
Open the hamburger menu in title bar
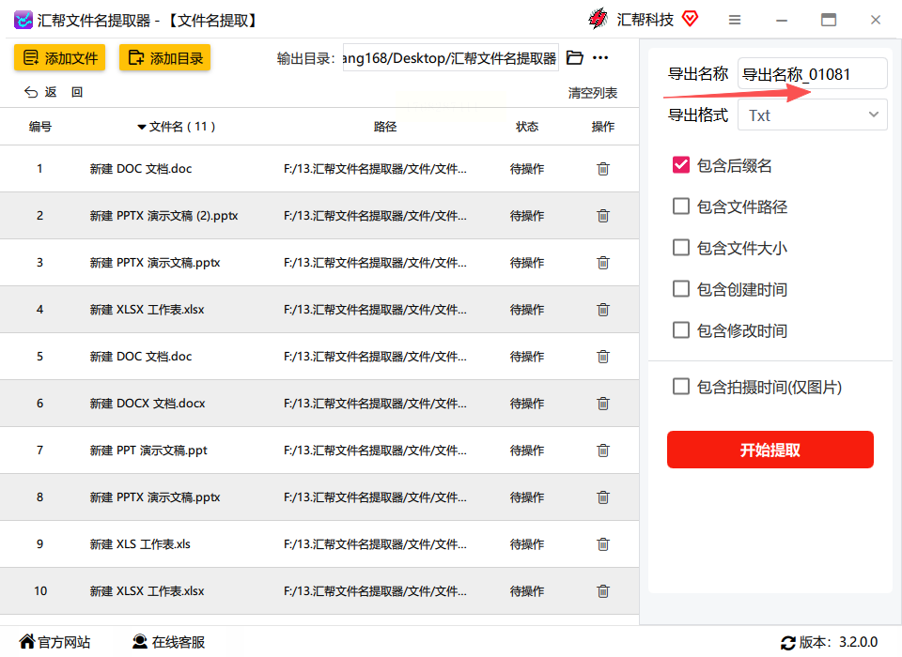[x=735, y=20]
